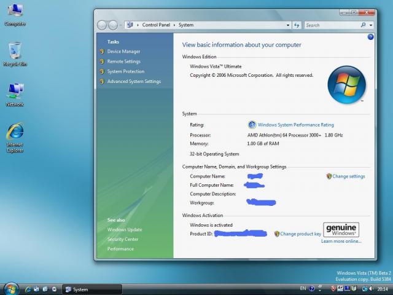Viewport: 393px width, 295px height.
Task: Click the Start orb button
Action: point(11,289)
